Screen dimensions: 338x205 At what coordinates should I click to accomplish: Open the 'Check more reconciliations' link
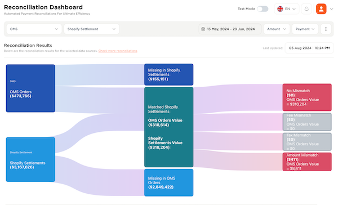(x=118, y=51)
